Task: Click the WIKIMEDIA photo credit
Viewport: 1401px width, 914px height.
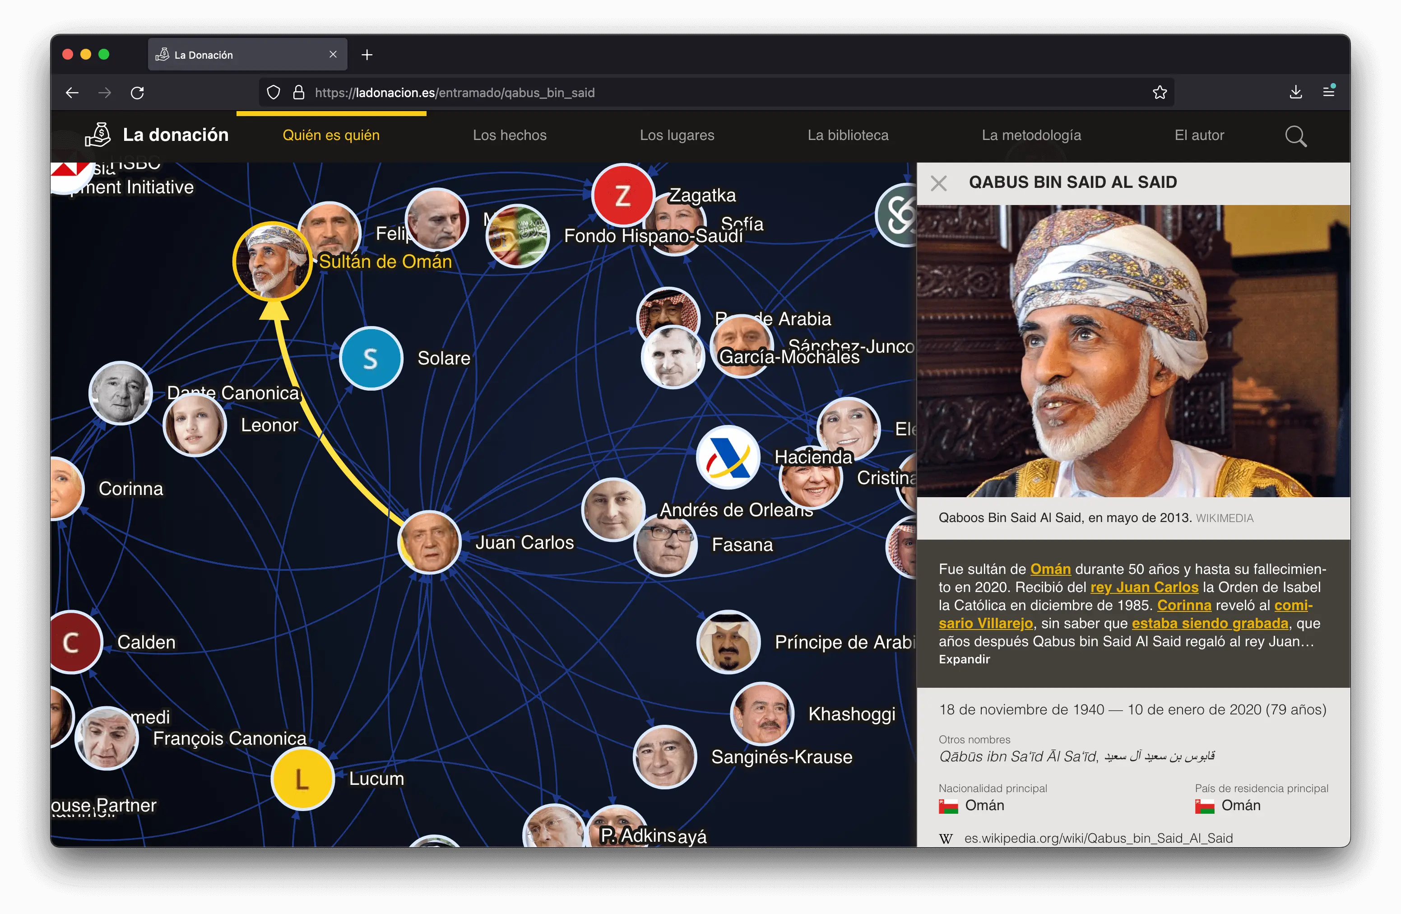Action: [x=1225, y=518]
